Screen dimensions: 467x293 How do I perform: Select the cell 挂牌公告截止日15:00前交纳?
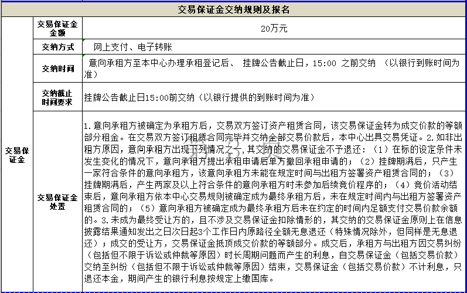(274, 97)
